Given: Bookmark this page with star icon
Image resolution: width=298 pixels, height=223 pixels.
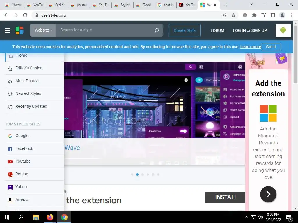Looking at the screenshot, I should point(233,15).
